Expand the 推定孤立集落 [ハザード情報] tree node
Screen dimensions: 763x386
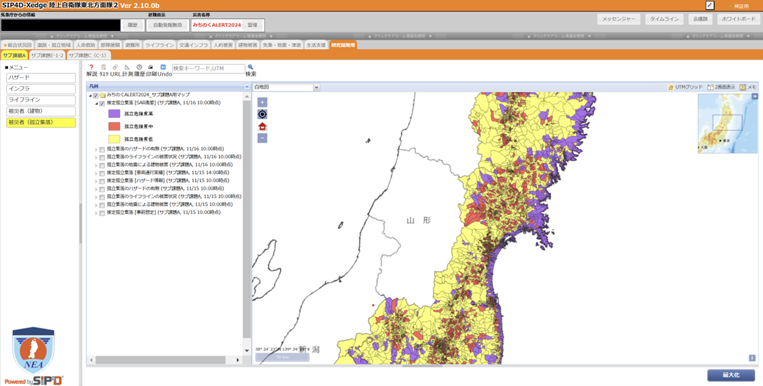click(96, 181)
